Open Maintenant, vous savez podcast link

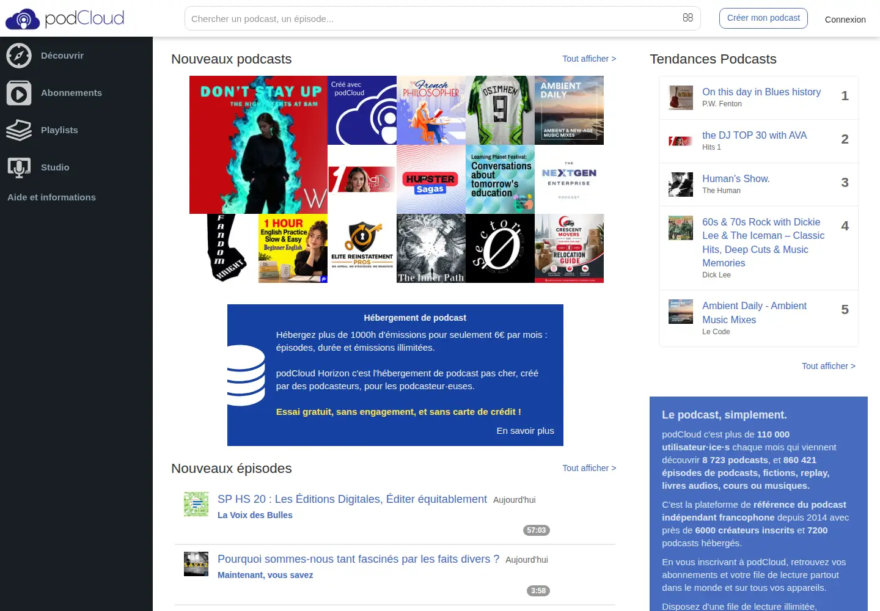(x=265, y=575)
